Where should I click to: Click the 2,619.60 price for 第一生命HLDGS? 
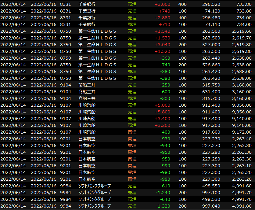(242, 31)
